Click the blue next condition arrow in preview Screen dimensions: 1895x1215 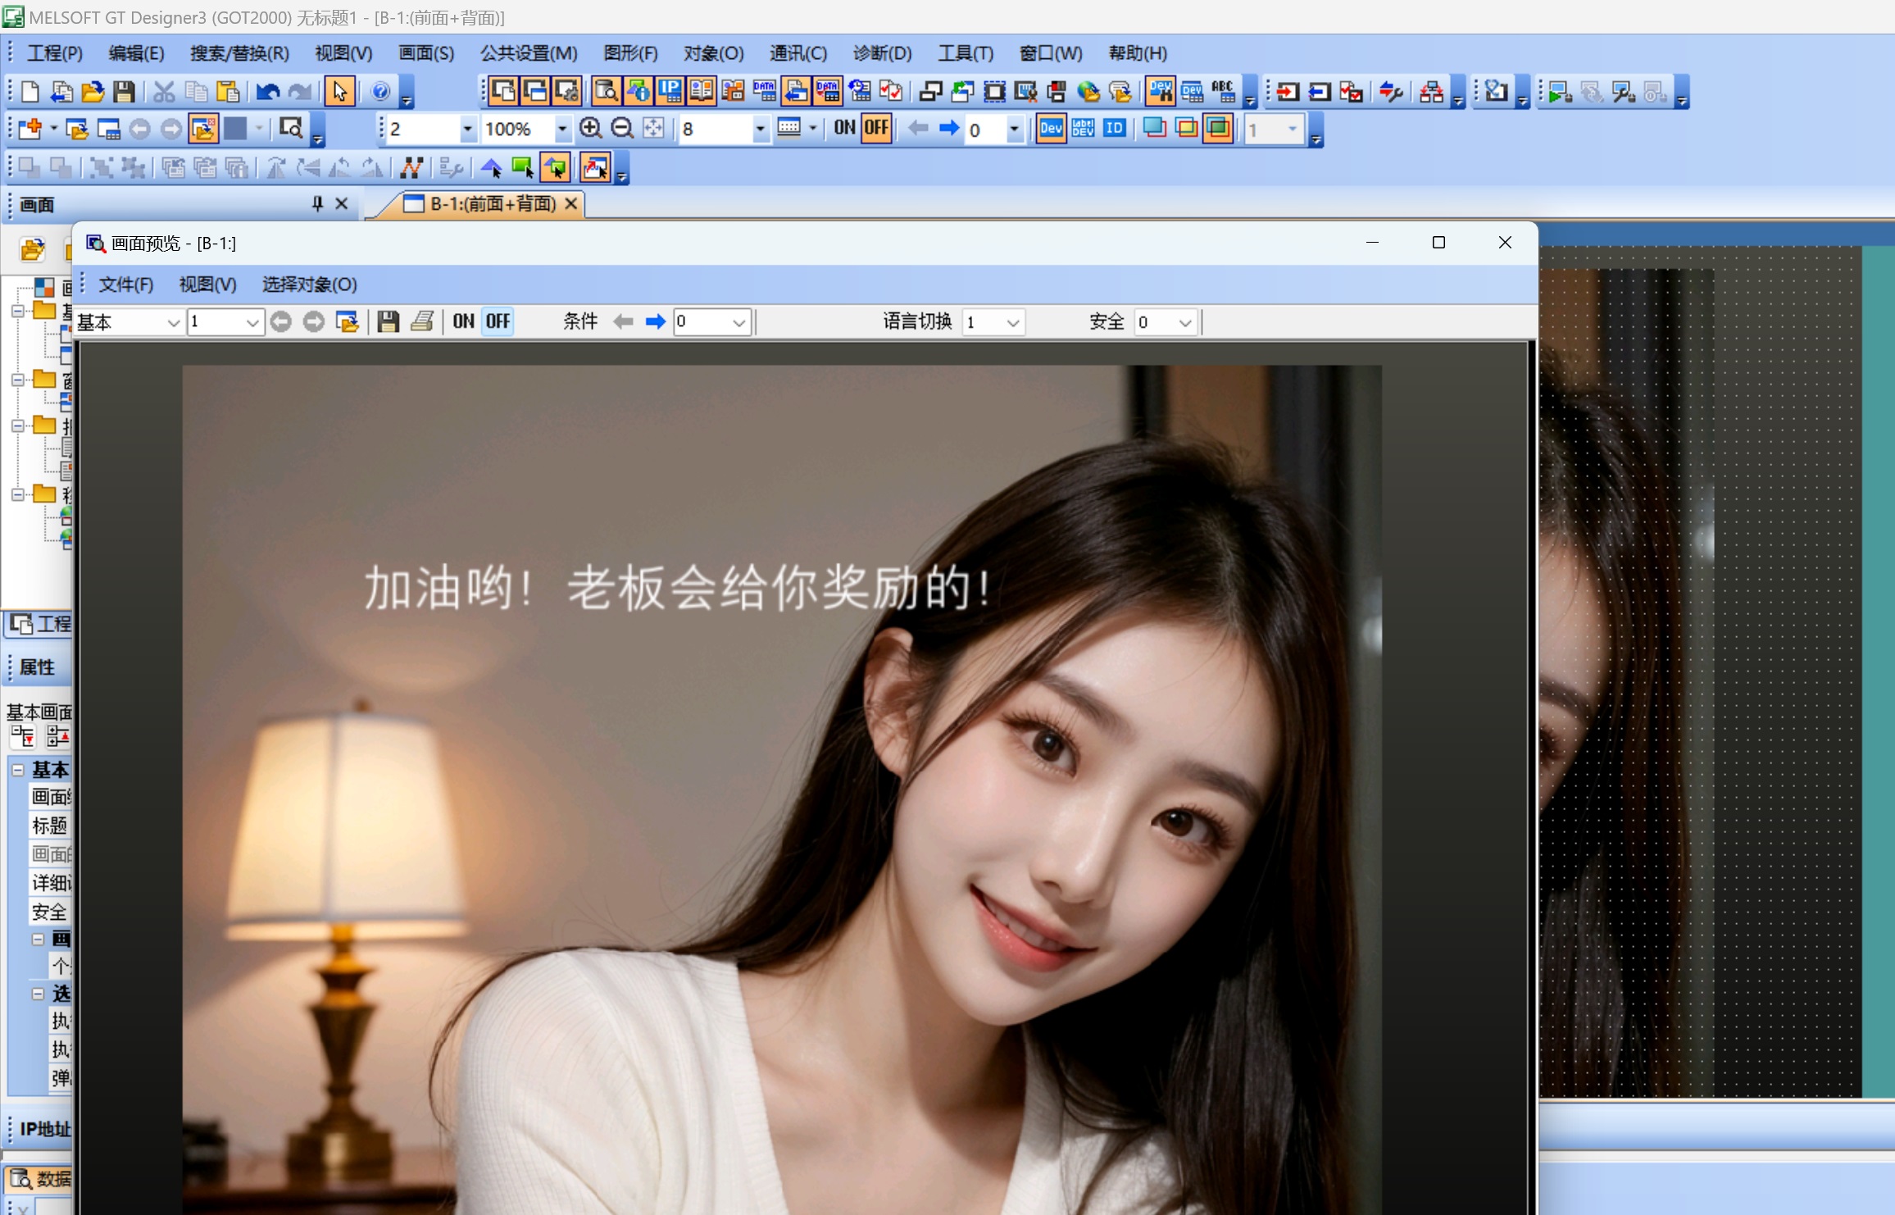click(x=655, y=321)
